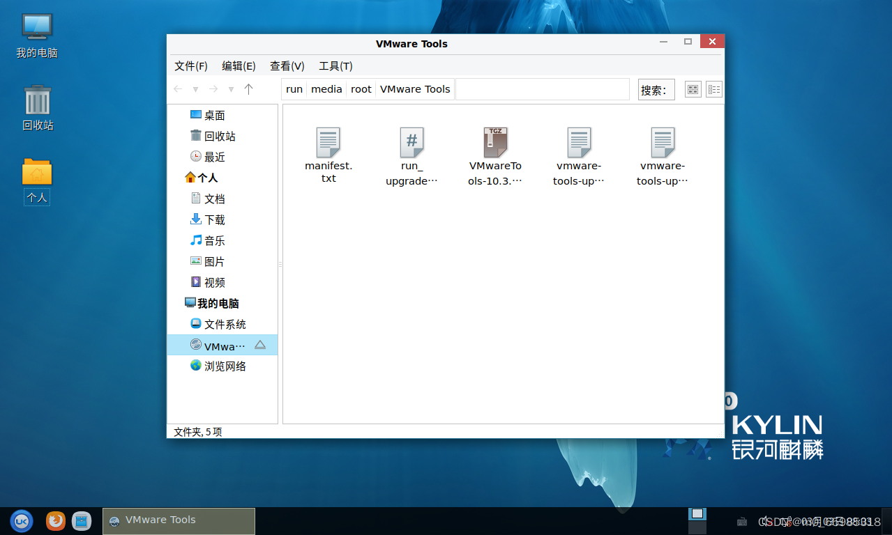This screenshot has width=892, height=535.
Task: Click the show desktop button on the taskbar
Action: point(886,521)
